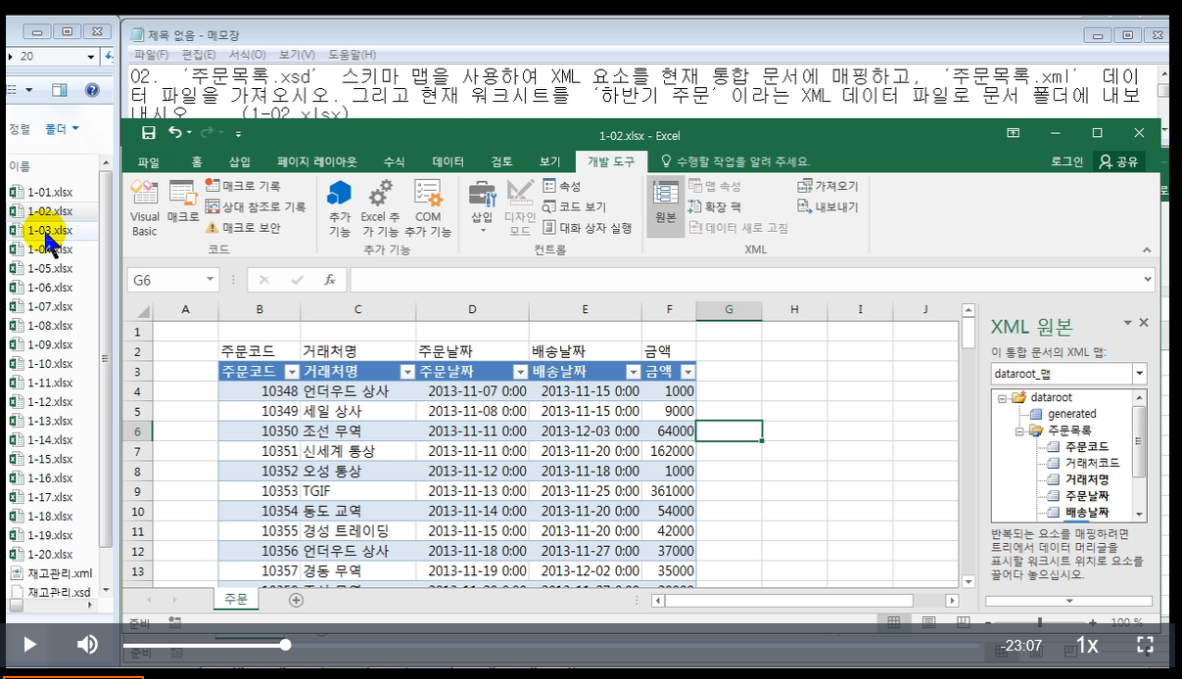Open the 주문코드 column filter dropdown
This screenshot has width=1182, height=679.
tap(291, 372)
